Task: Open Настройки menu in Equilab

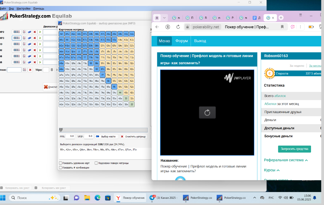Action: tap(23, 8)
